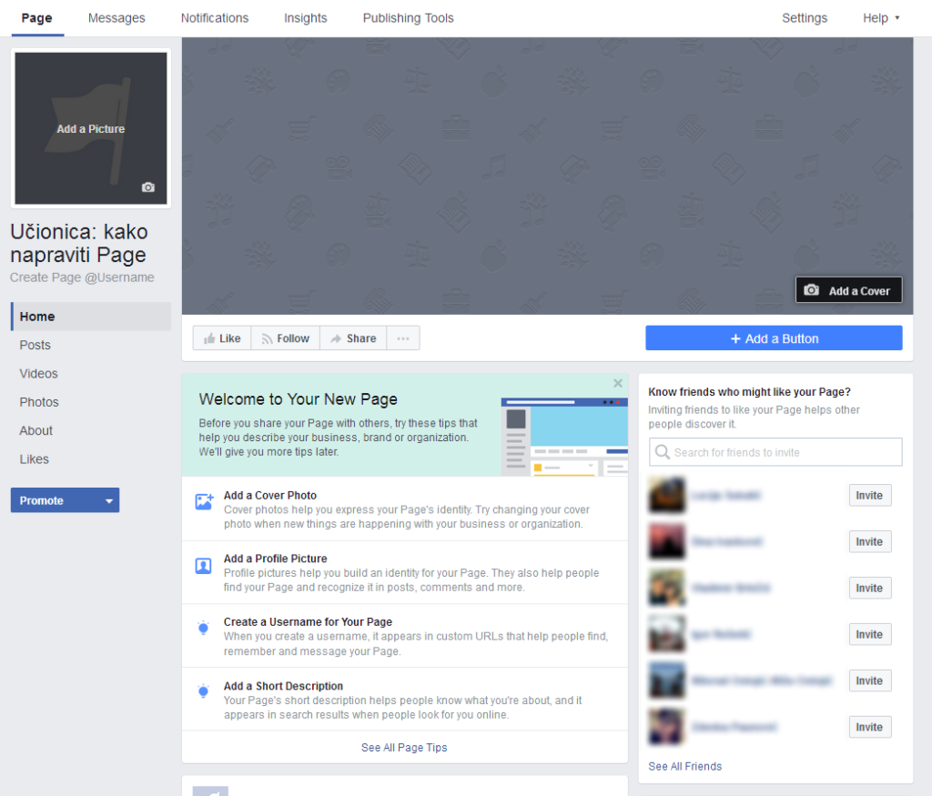Viewport: 932px width, 796px height.
Task: Click the Like thumbs-up button
Action: click(222, 338)
